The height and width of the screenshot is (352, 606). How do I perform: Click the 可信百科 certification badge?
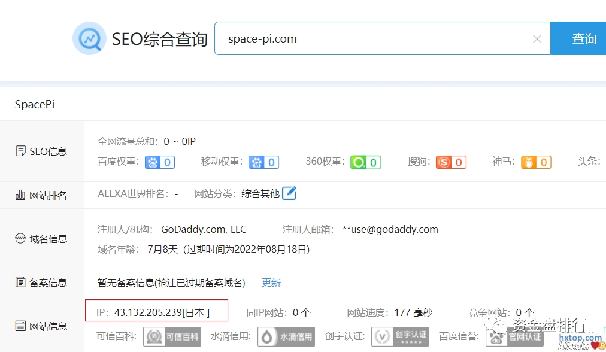(x=172, y=336)
